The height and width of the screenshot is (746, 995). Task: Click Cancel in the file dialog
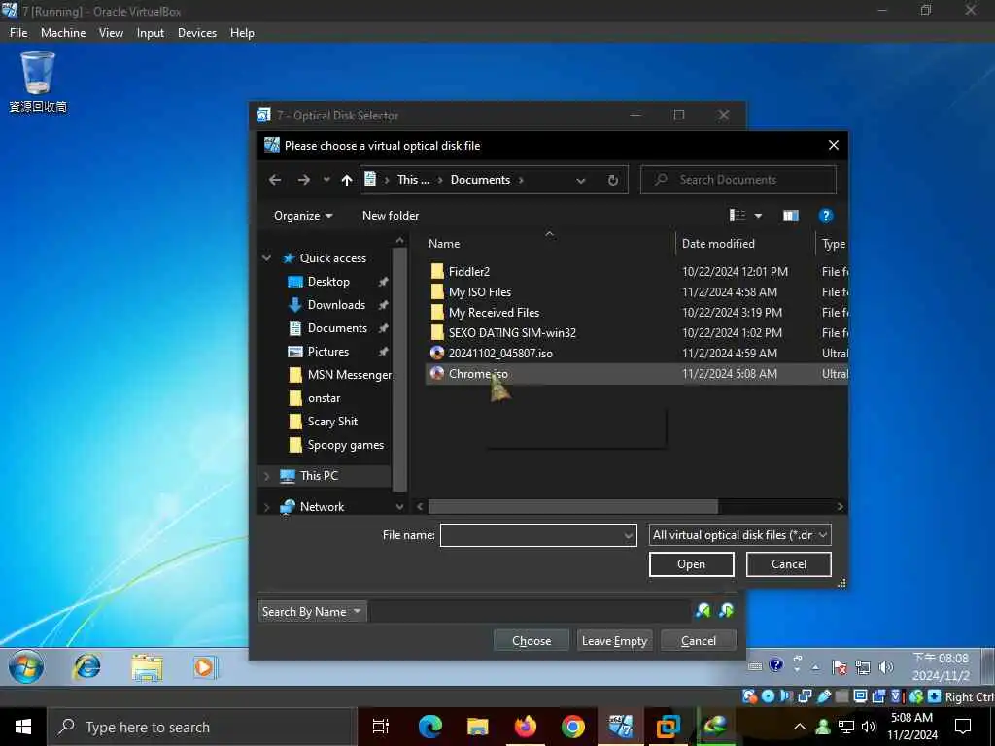click(788, 564)
